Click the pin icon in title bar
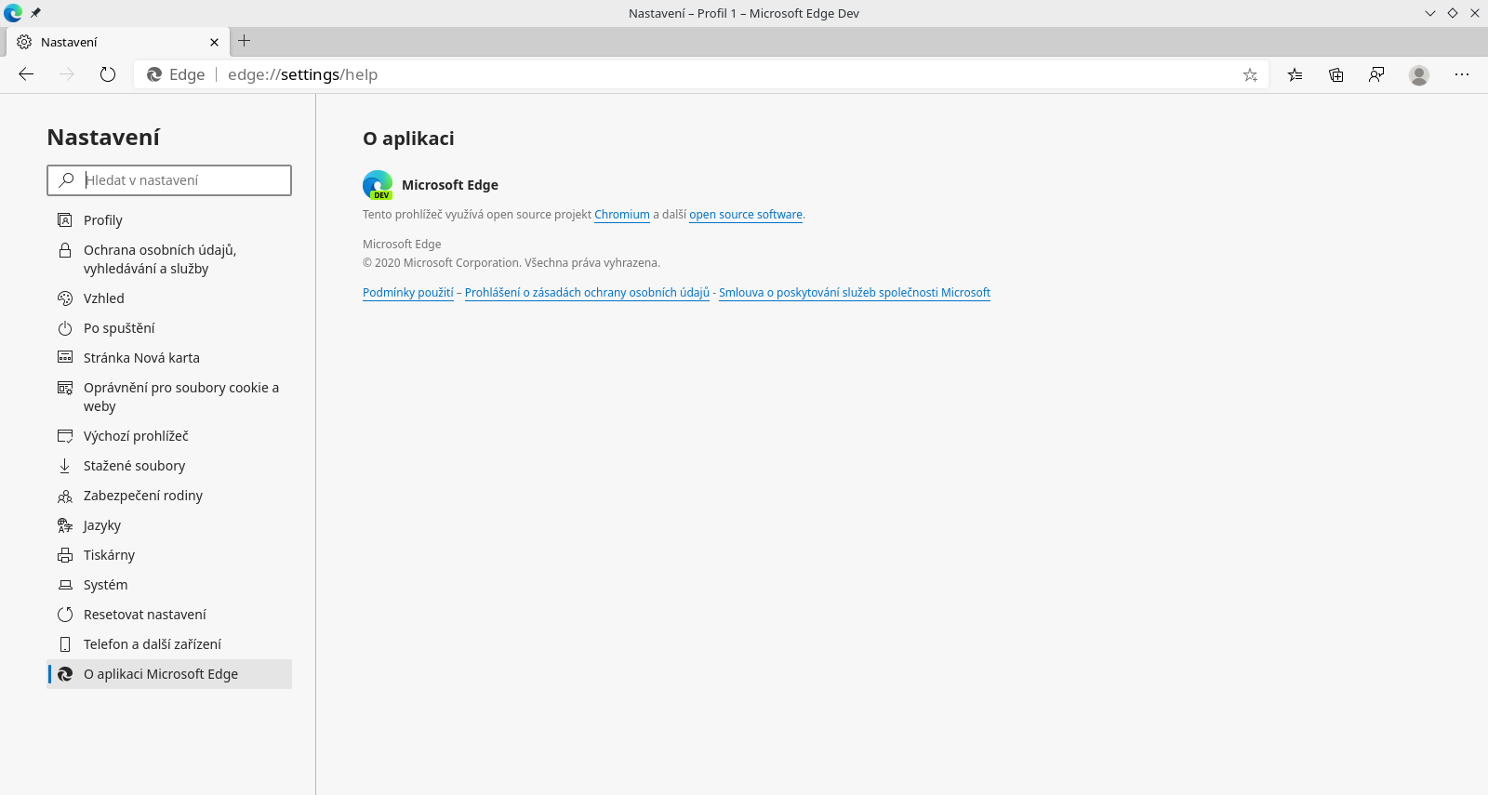Viewport: 1488px width, 795px height. [x=35, y=13]
